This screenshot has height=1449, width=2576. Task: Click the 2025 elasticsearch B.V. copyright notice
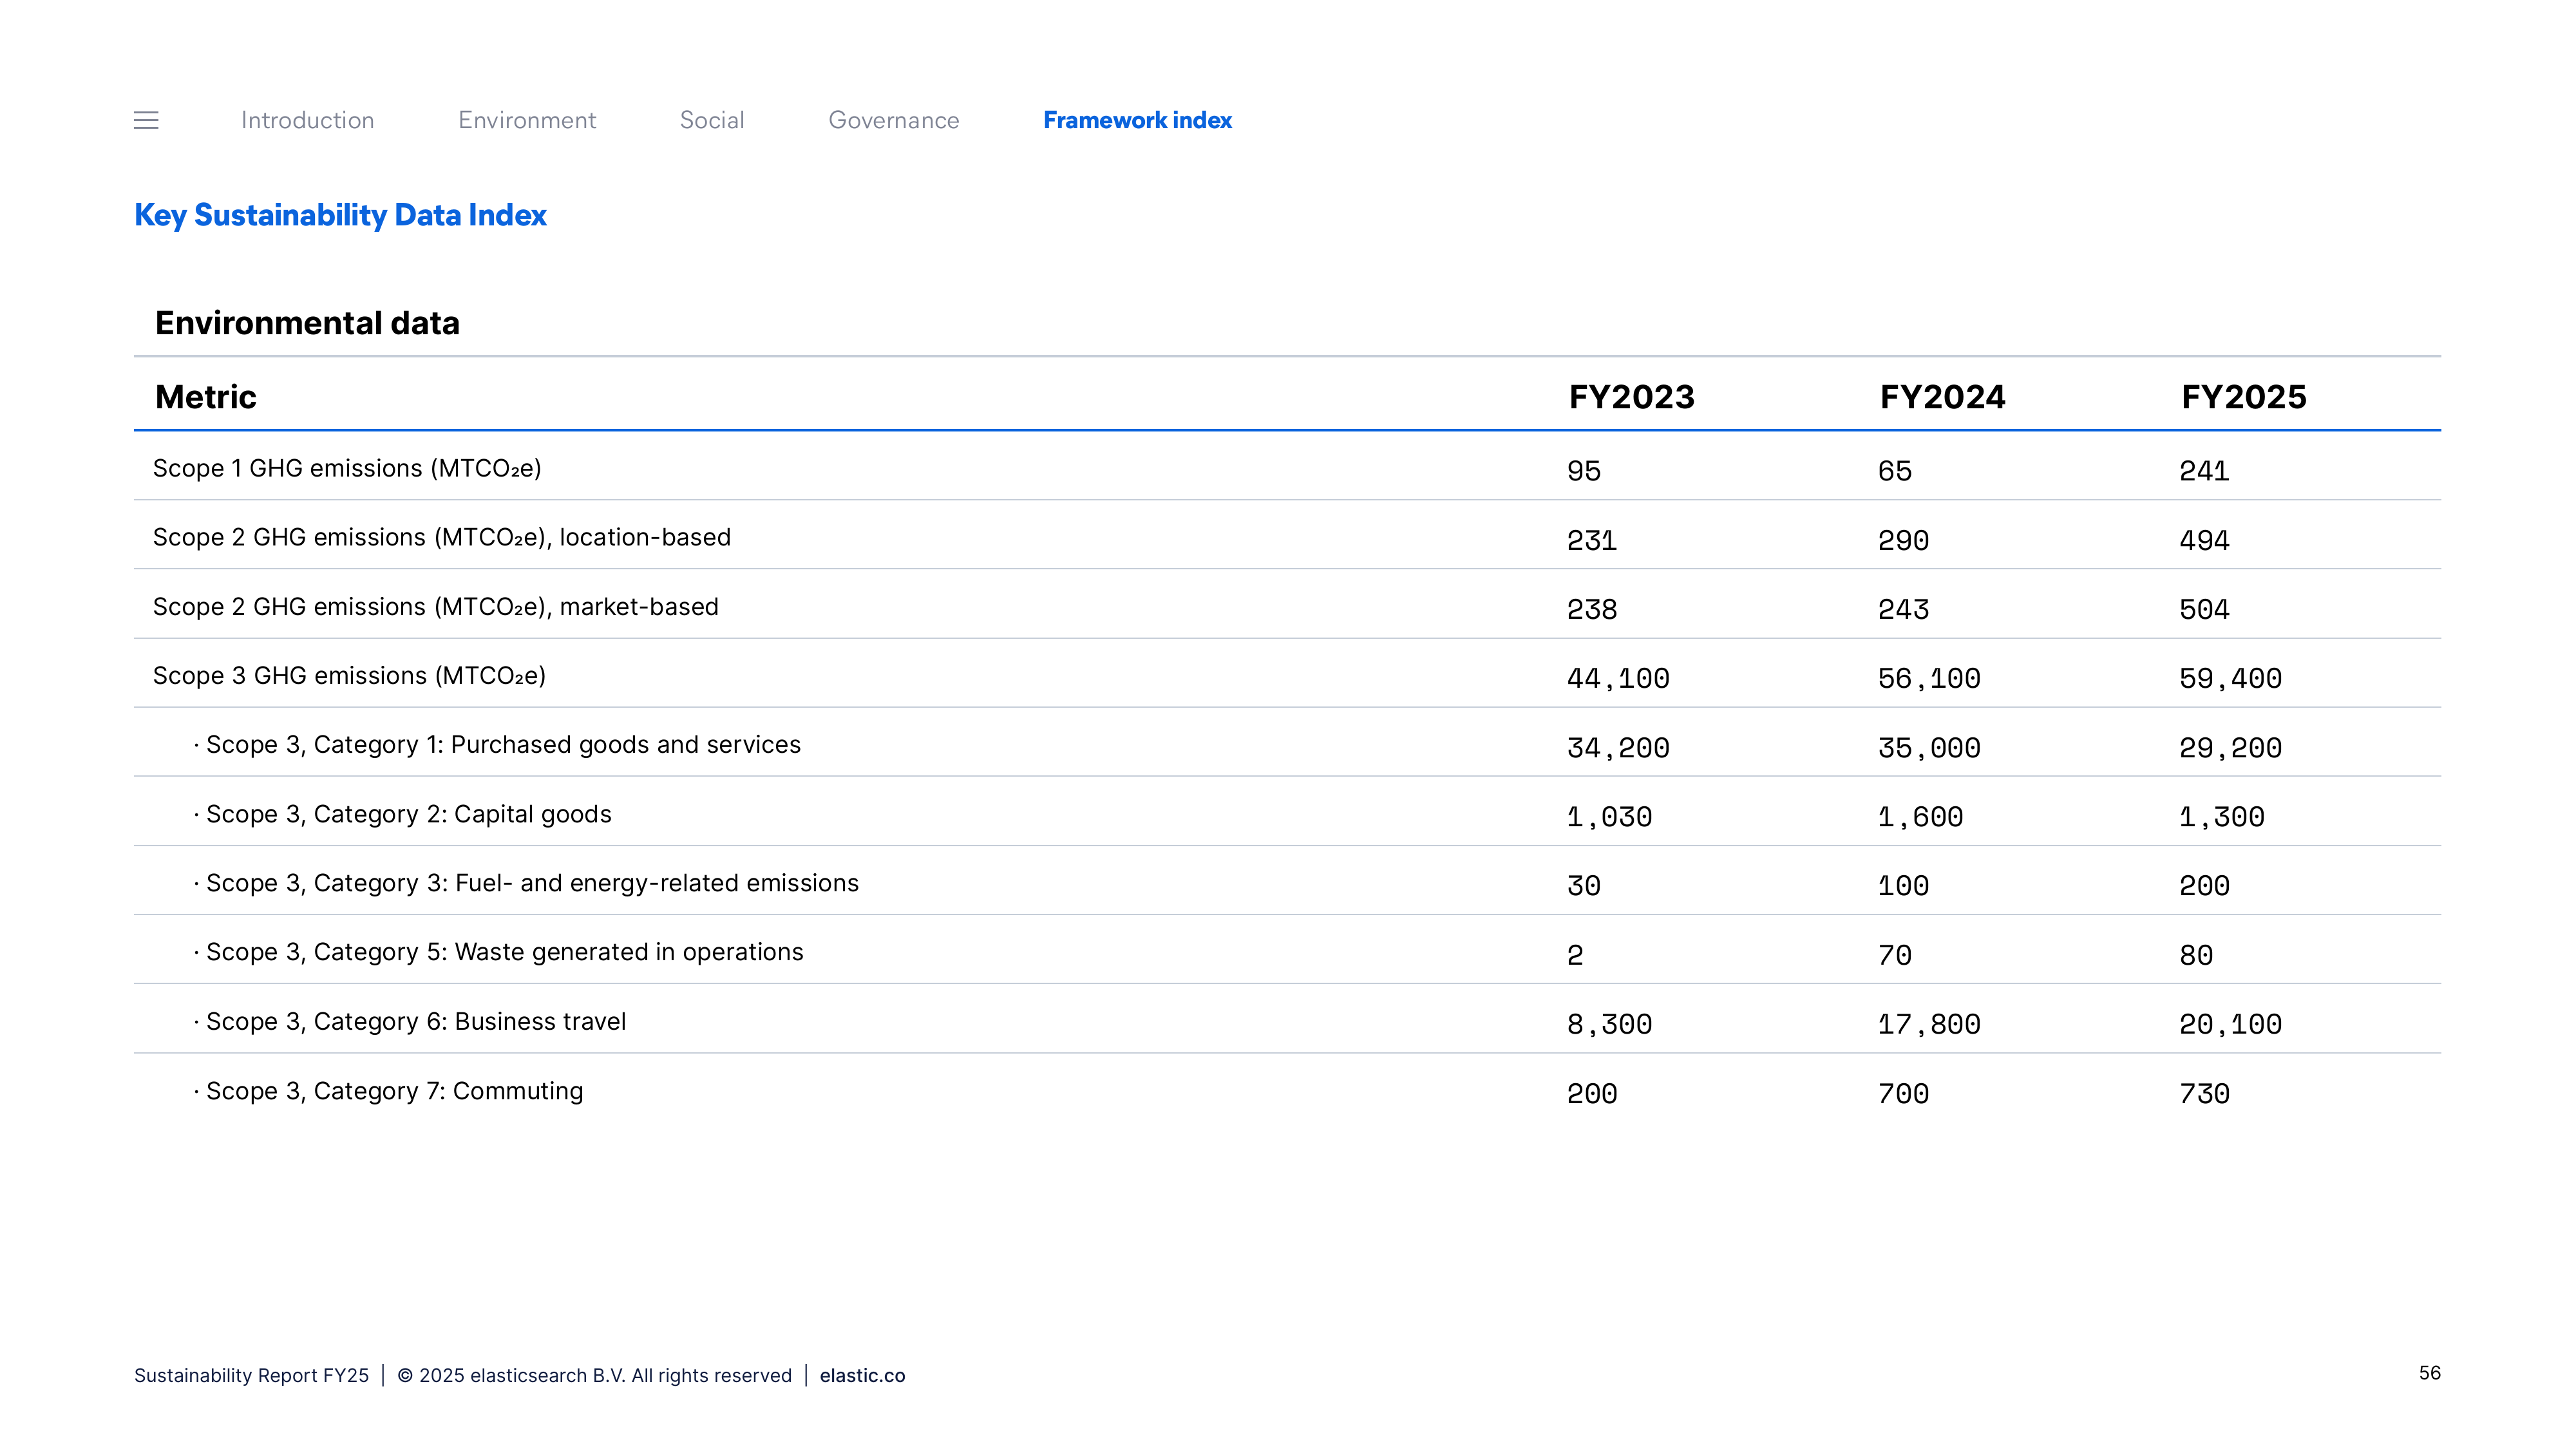pyautogui.click(x=594, y=1375)
